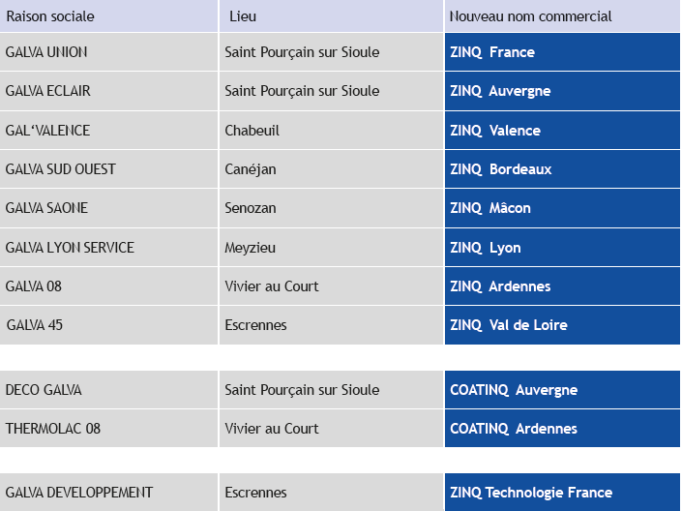
Task: Select the Chabeuil location cell
Action: [x=331, y=130]
